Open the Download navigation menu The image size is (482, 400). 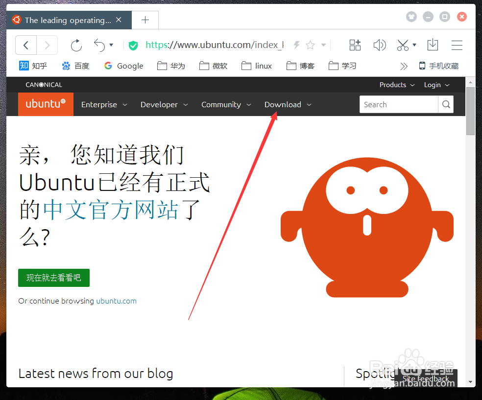288,104
